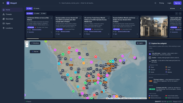Screen dimensions: 183x103
Task: Click the purple 34 city marker
Action: click(x=77, y=50)
